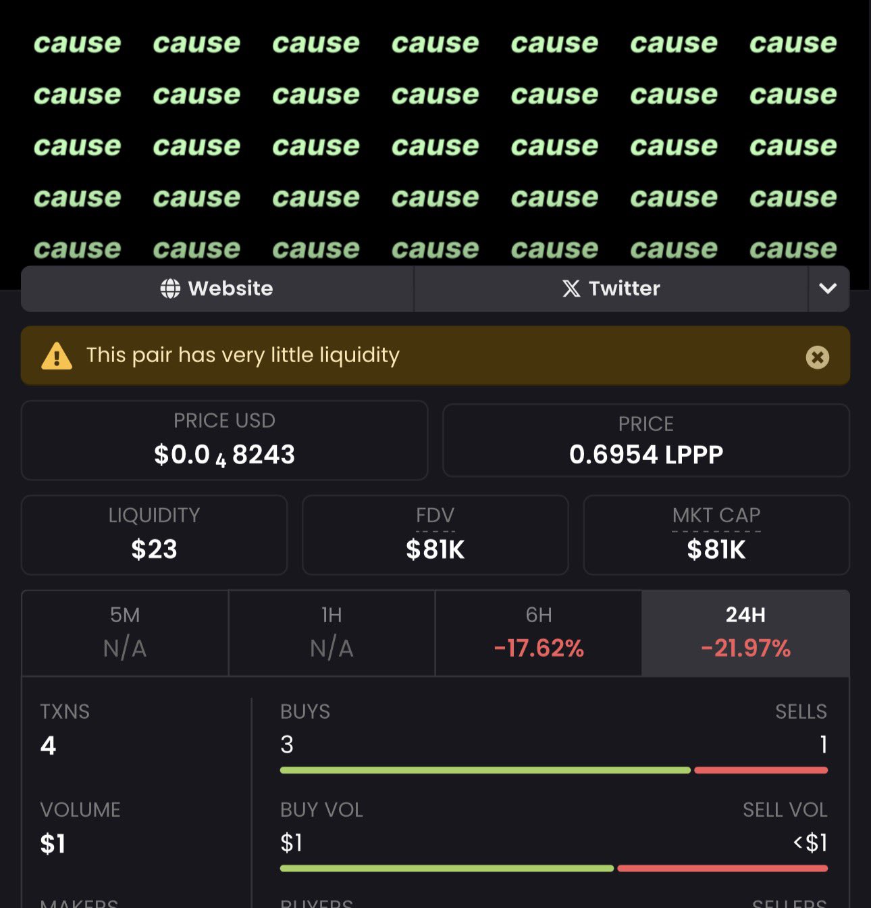871x908 pixels.
Task: Click the price in LPPP box
Action: click(x=645, y=440)
